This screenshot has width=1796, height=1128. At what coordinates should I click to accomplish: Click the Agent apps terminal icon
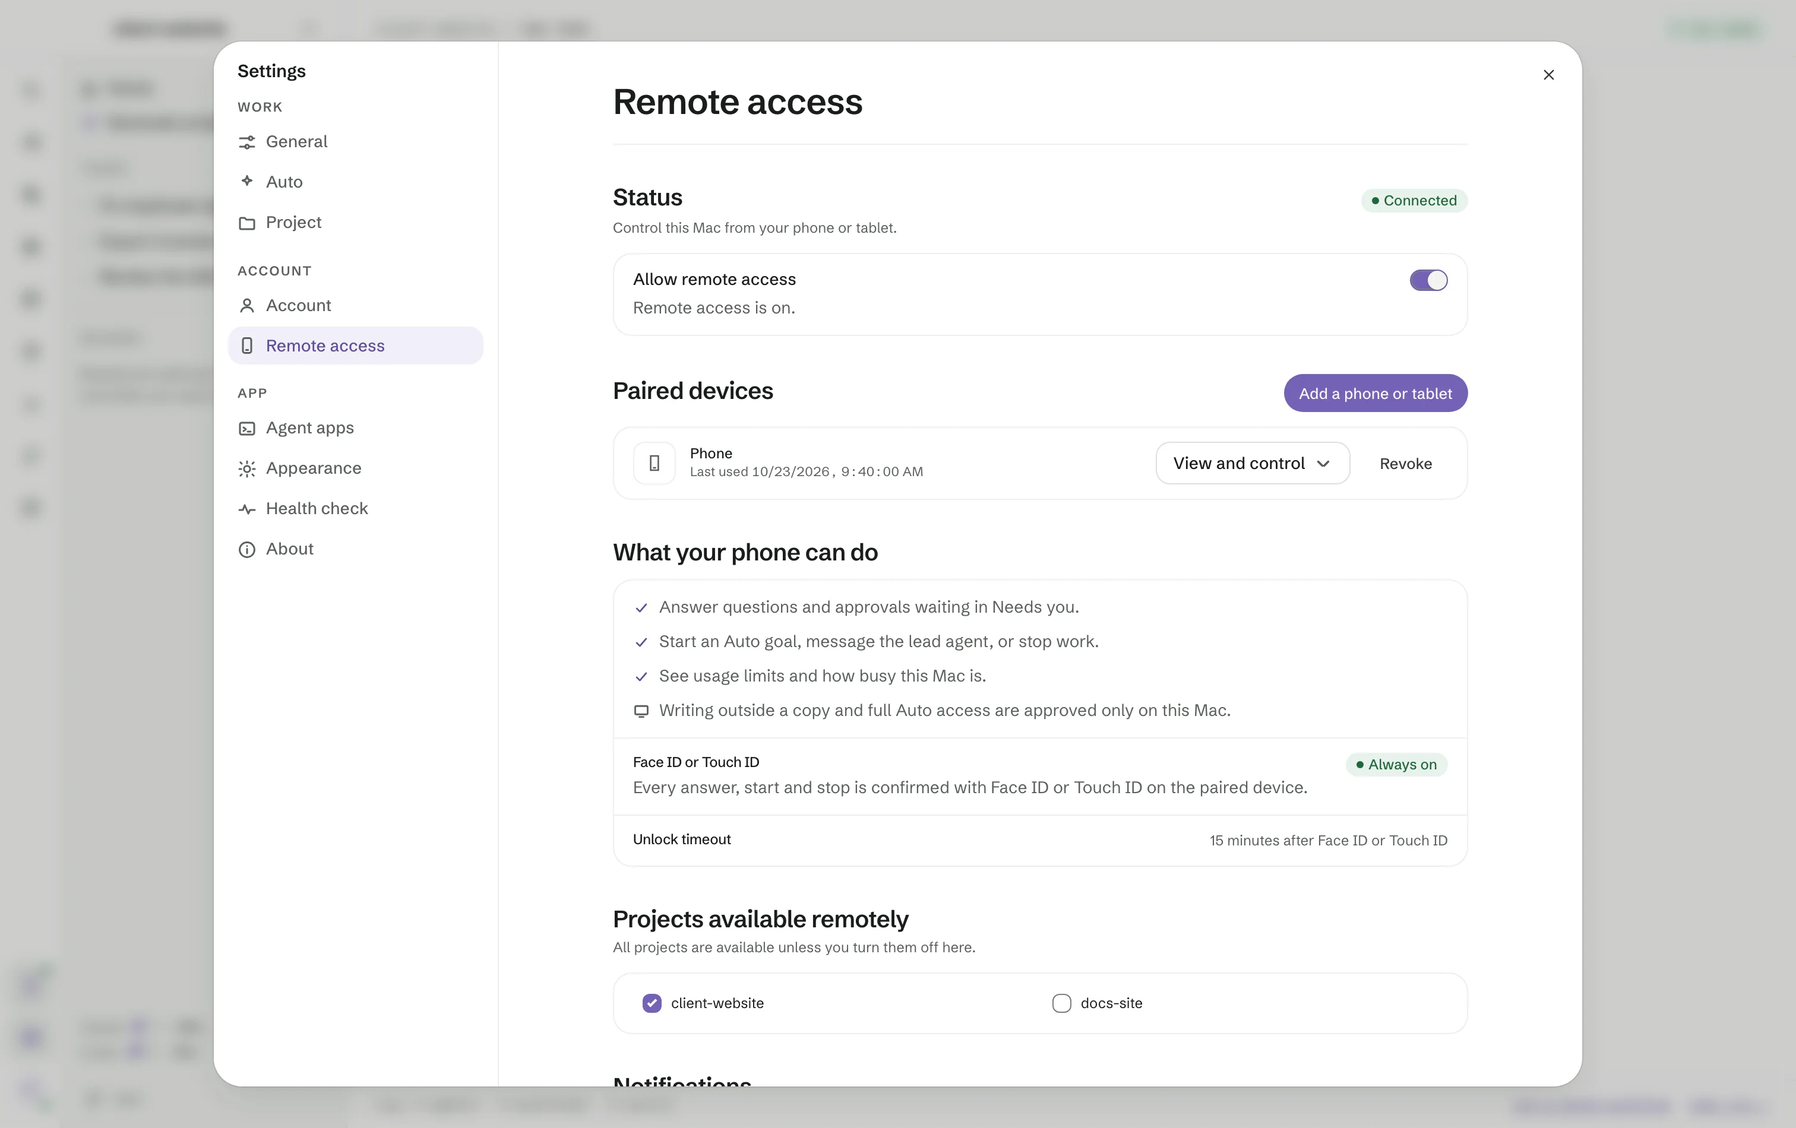tap(247, 429)
